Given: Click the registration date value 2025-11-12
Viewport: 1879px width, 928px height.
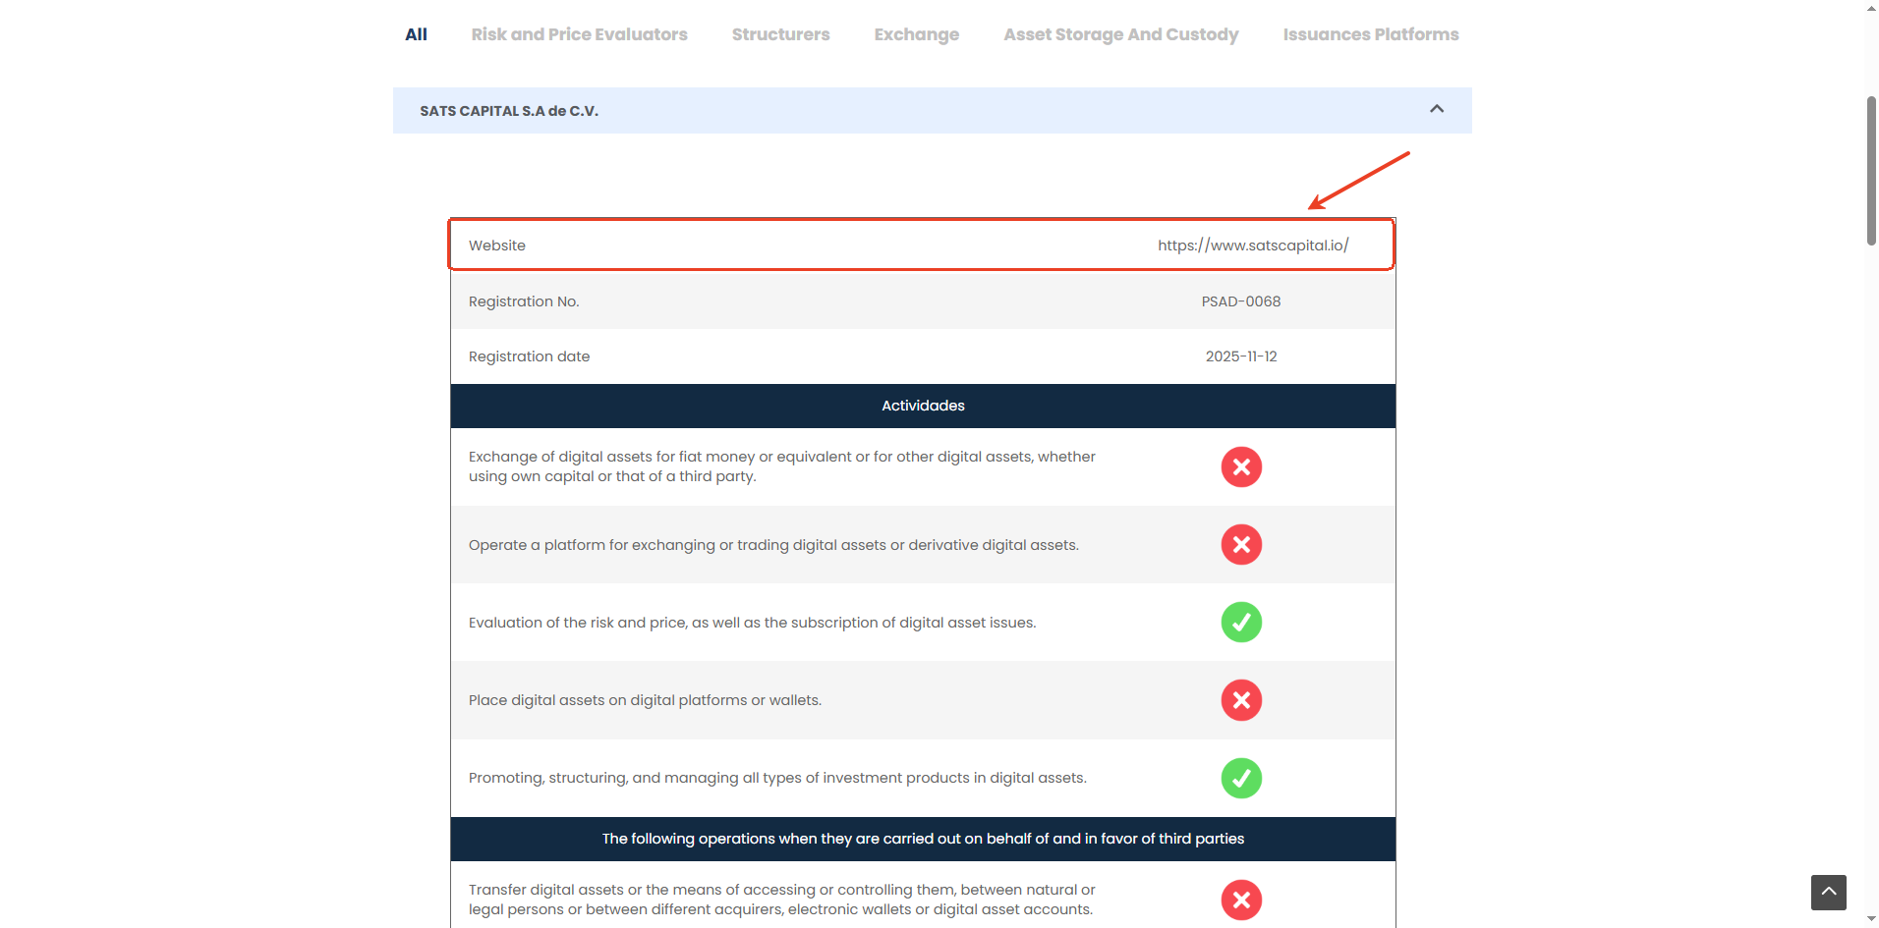Looking at the screenshot, I should (x=1240, y=356).
